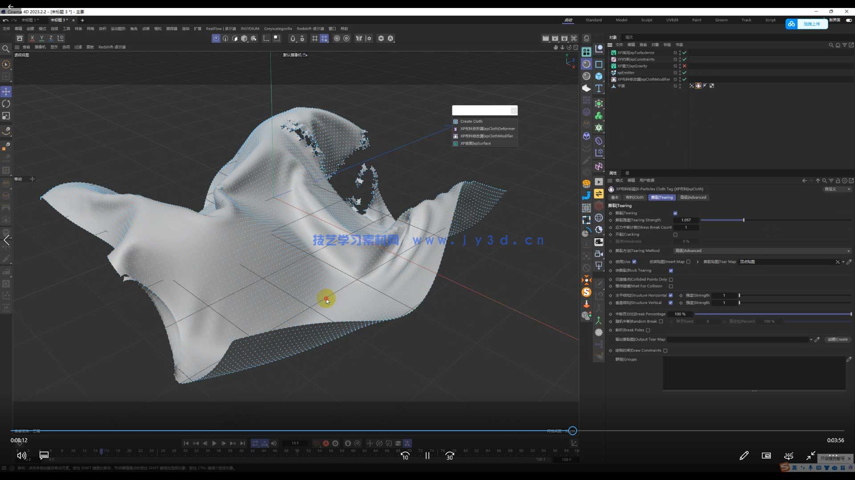Image resolution: width=855 pixels, height=480 pixels.
Task: Switch to the Cloth tab
Action: (x=635, y=197)
